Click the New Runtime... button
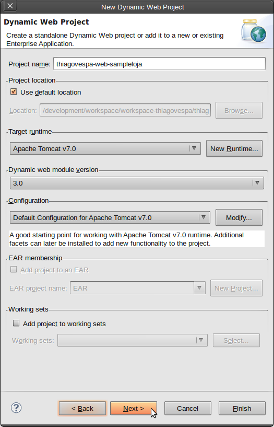Viewport: 274px width, 427px height. (234, 148)
